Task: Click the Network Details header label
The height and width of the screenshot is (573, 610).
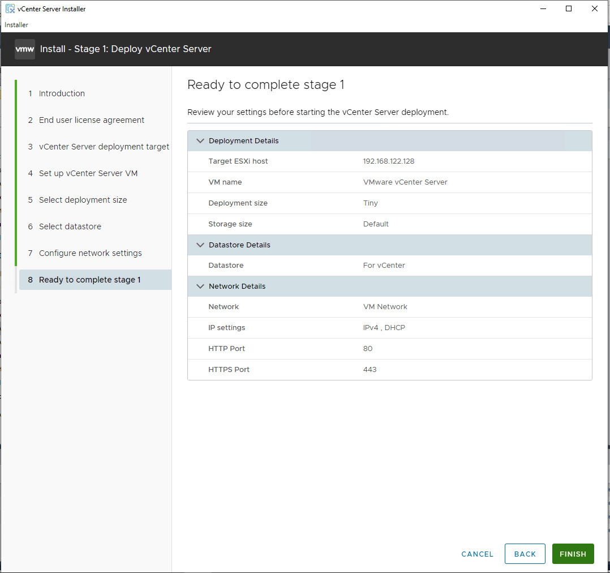Action: [237, 286]
